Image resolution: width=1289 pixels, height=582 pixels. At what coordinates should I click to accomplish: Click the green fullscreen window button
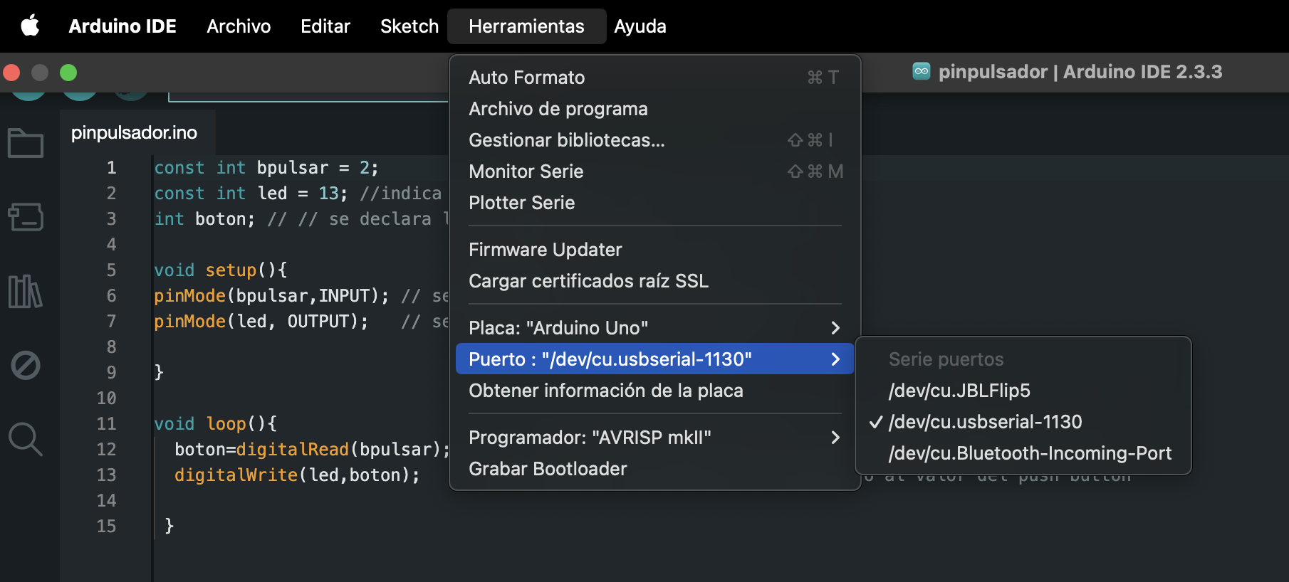tap(68, 73)
